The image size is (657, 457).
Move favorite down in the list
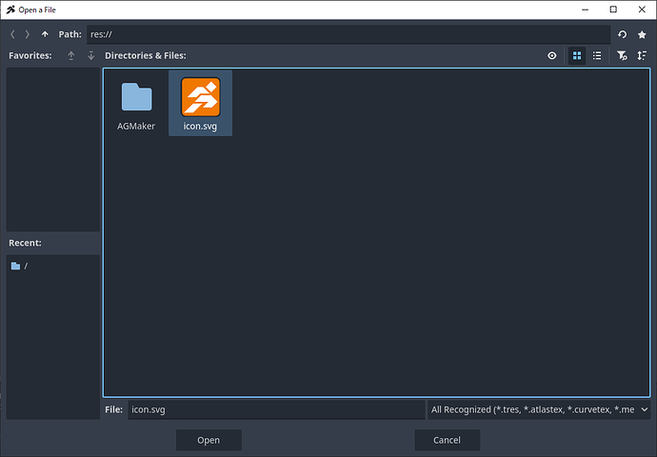point(90,56)
